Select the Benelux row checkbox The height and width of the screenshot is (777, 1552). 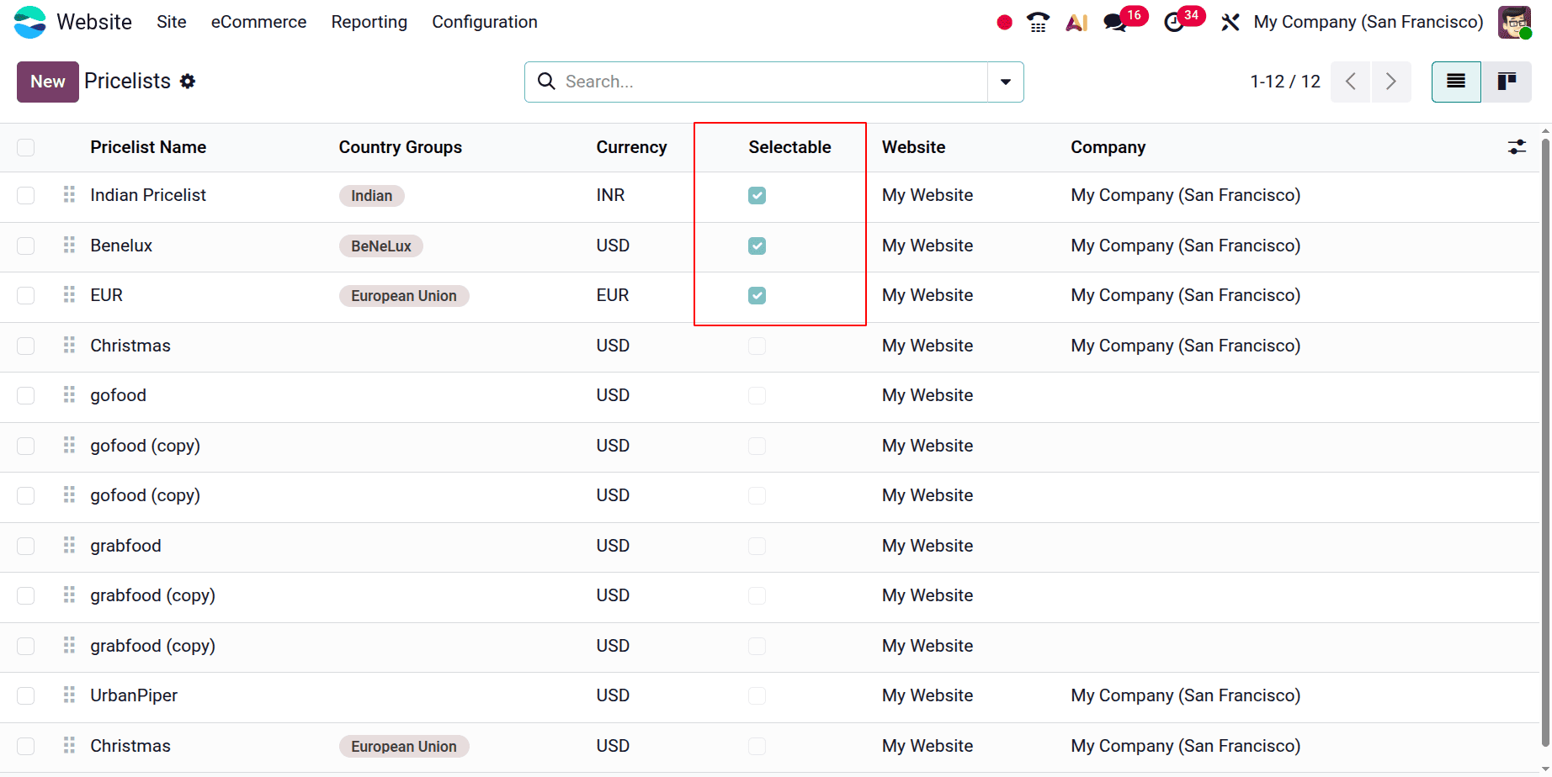(x=26, y=246)
